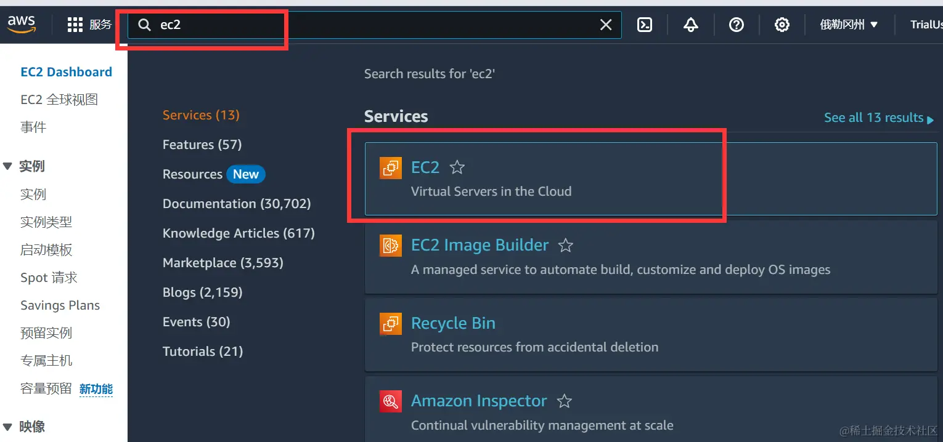
Task: Open EC2 全球视图 in the sidebar
Action: (x=59, y=100)
